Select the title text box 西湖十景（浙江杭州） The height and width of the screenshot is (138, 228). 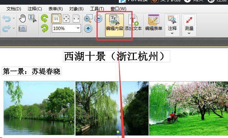point(116,56)
